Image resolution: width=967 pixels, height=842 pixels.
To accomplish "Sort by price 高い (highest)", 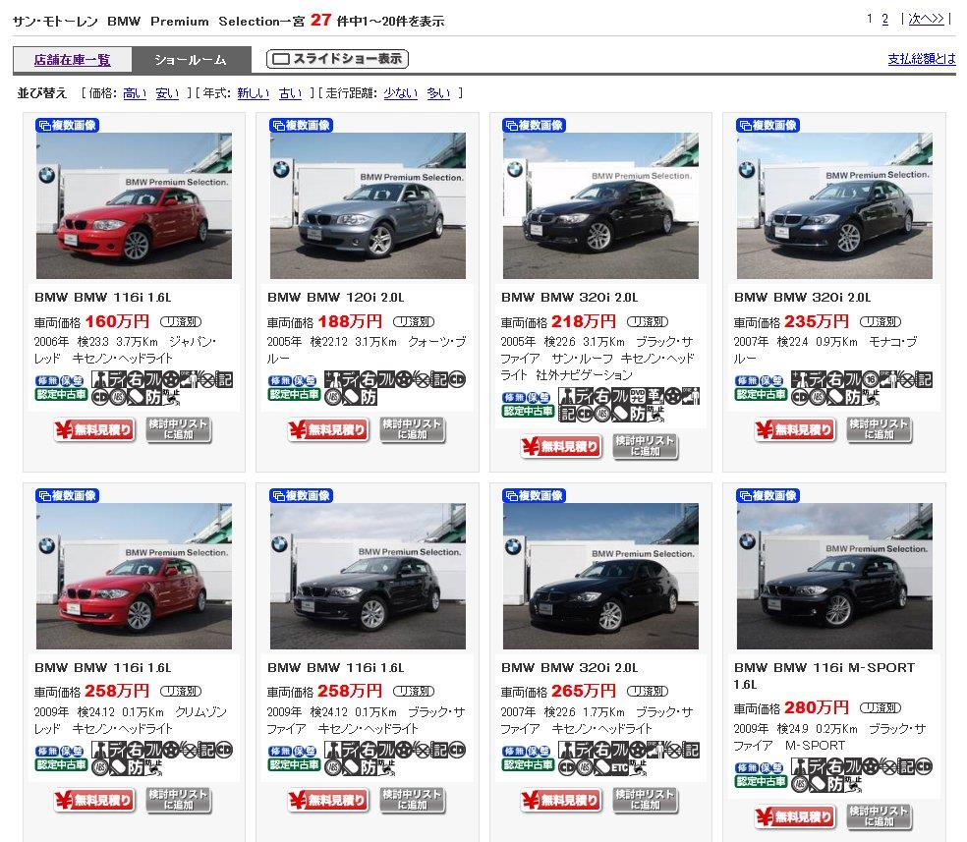I will coord(134,93).
